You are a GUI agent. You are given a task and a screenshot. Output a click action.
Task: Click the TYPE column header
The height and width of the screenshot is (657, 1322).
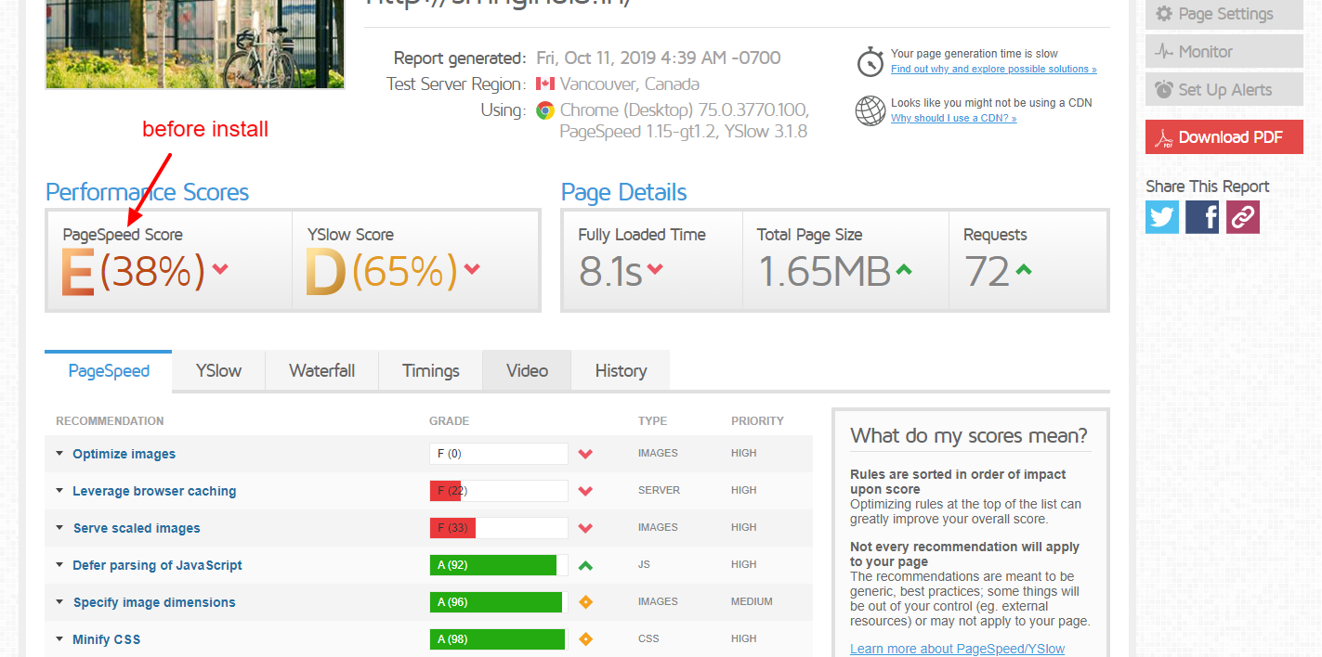click(x=652, y=421)
